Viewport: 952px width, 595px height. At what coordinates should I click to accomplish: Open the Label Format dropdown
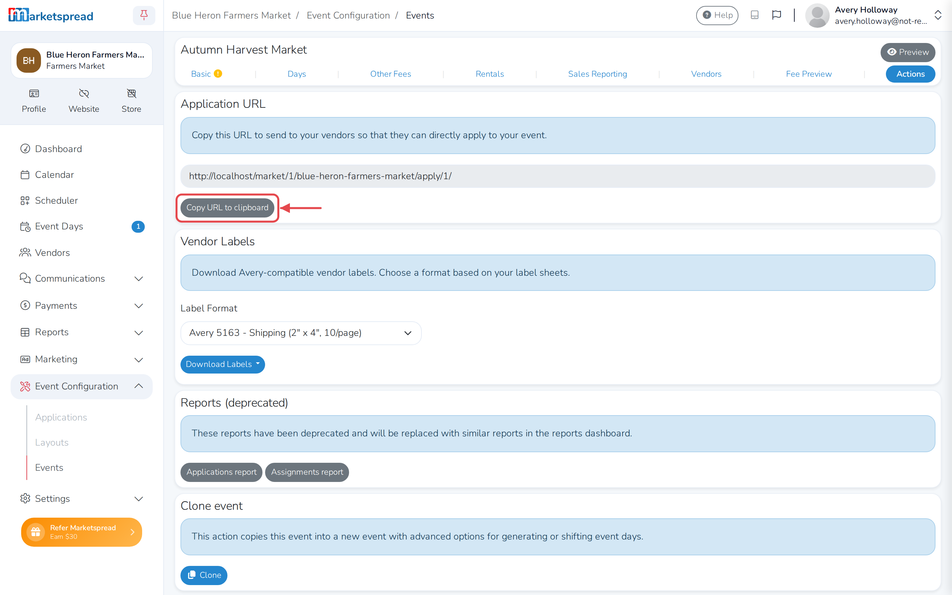point(301,333)
